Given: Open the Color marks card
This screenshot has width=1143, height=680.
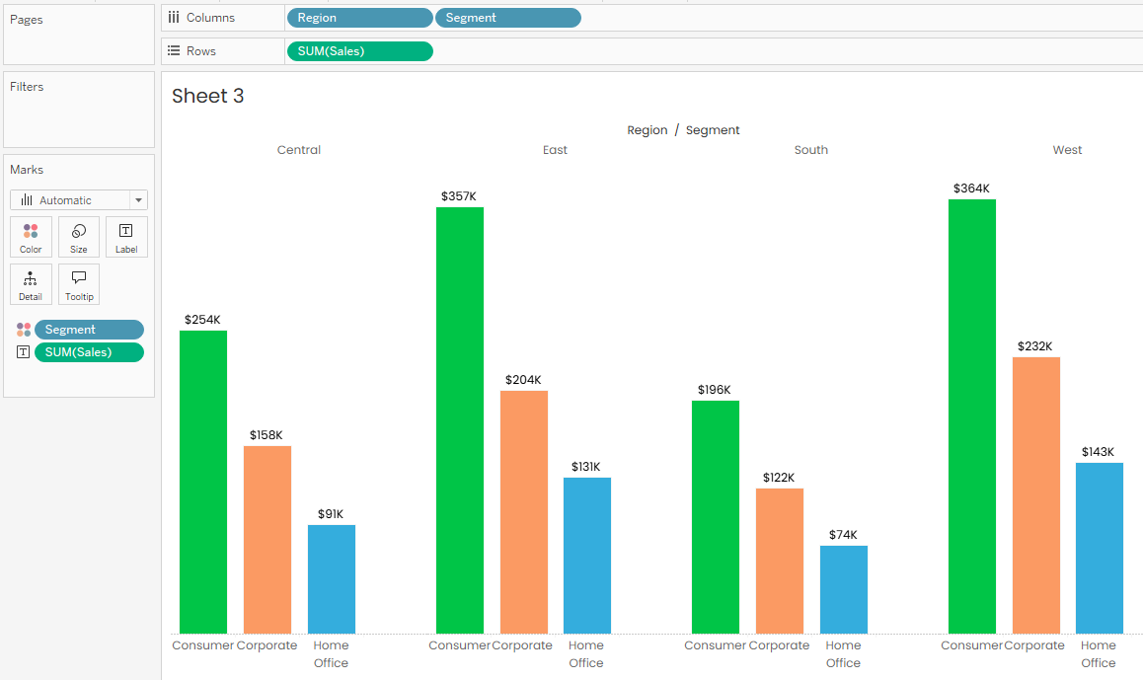Looking at the screenshot, I should pyautogui.click(x=31, y=237).
